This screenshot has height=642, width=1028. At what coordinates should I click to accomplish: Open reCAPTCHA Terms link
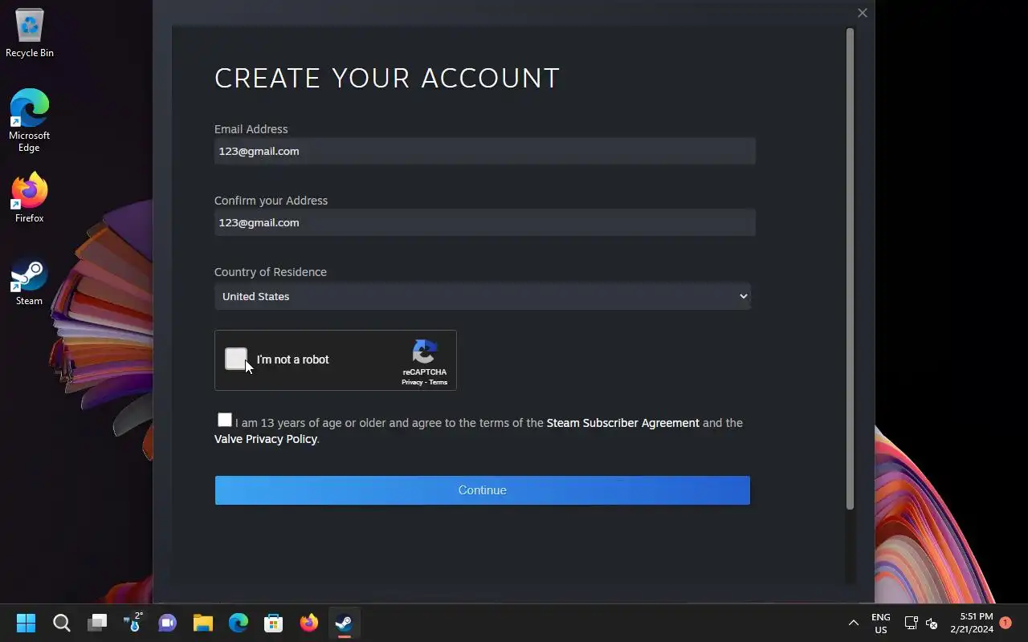[x=438, y=383]
